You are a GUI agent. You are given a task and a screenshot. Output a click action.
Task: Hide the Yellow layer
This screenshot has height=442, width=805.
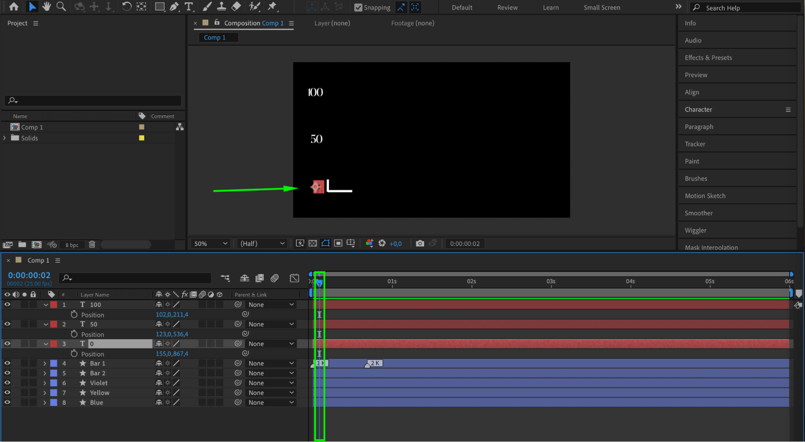point(7,393)
